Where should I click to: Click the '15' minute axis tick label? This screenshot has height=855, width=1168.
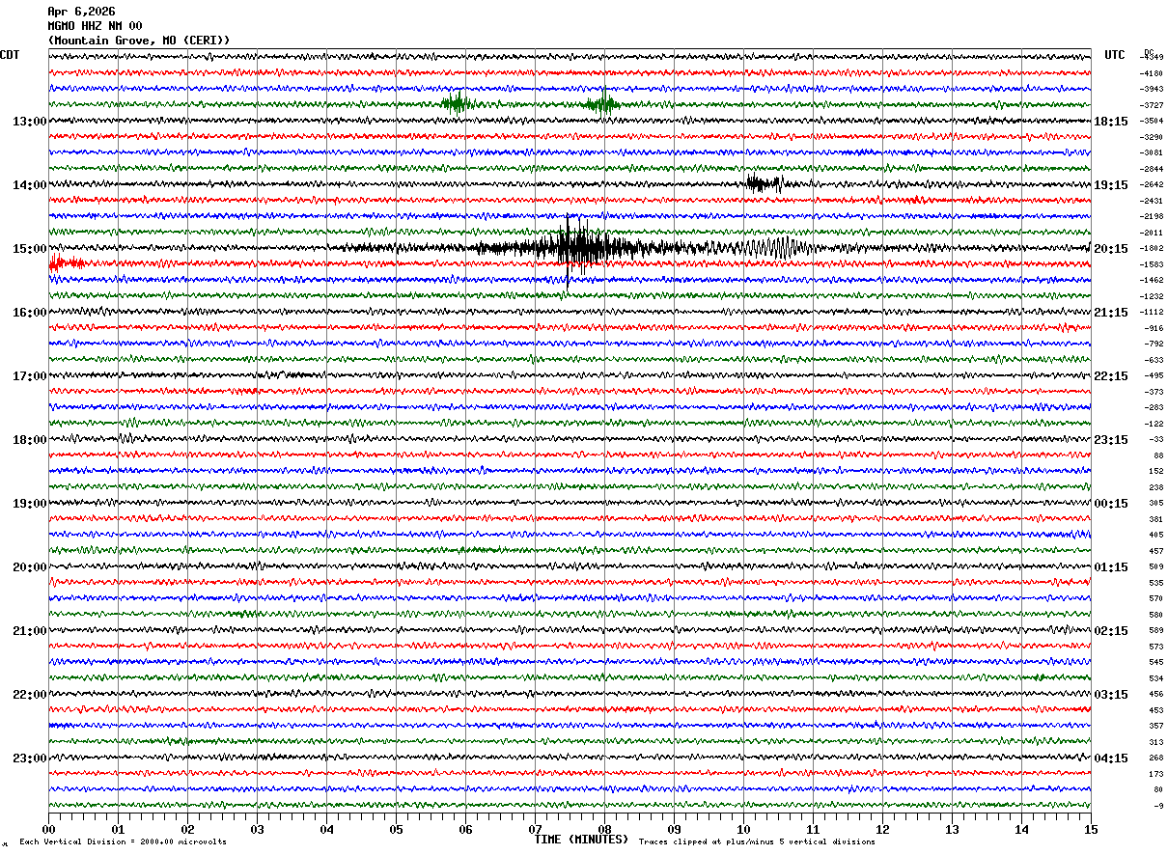(1090, 829)
